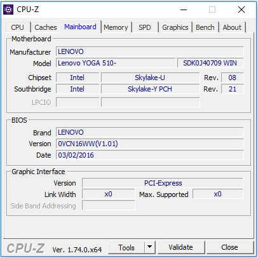Close the window with the X icon

click(241, 10)
